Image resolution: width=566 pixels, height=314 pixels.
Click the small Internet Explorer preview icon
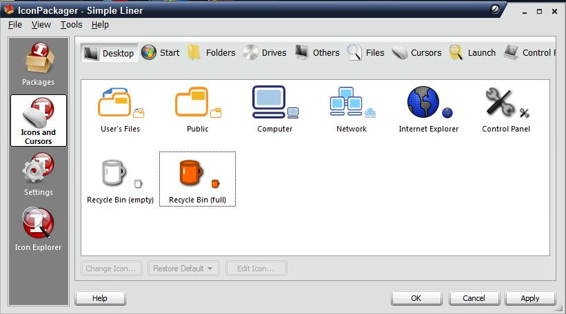click(x=447, y=113)
